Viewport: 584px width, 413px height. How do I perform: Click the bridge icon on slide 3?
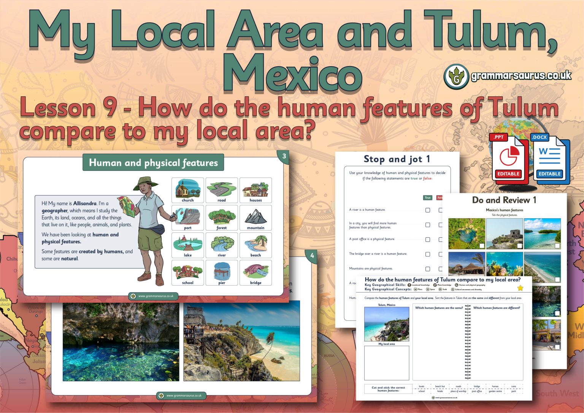(255, 273)
